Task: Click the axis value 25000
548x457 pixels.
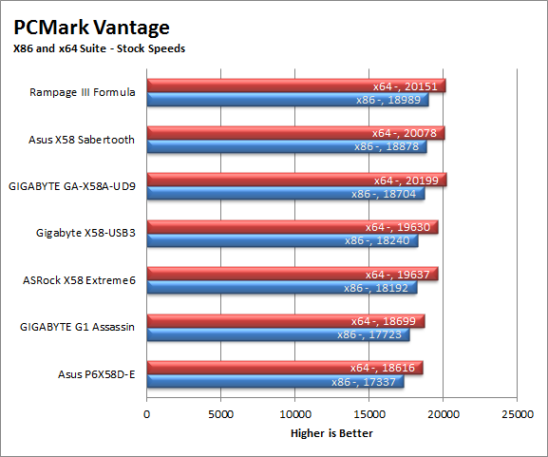Action: [x=518, y=414]
